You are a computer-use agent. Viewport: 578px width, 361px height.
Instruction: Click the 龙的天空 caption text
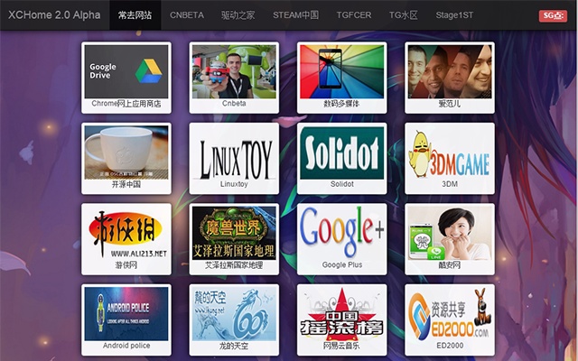pyautogui.click(x=234, y=346)
